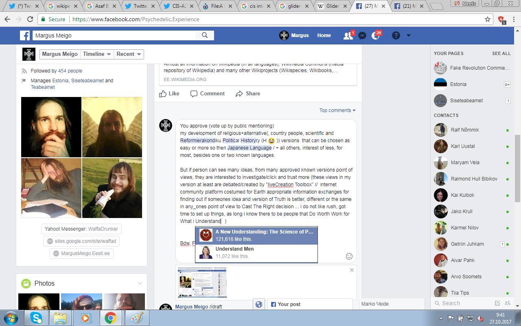Click the Facebook logo in the blue bar
The width and height of the screenshot is (521, 326).
25,35
